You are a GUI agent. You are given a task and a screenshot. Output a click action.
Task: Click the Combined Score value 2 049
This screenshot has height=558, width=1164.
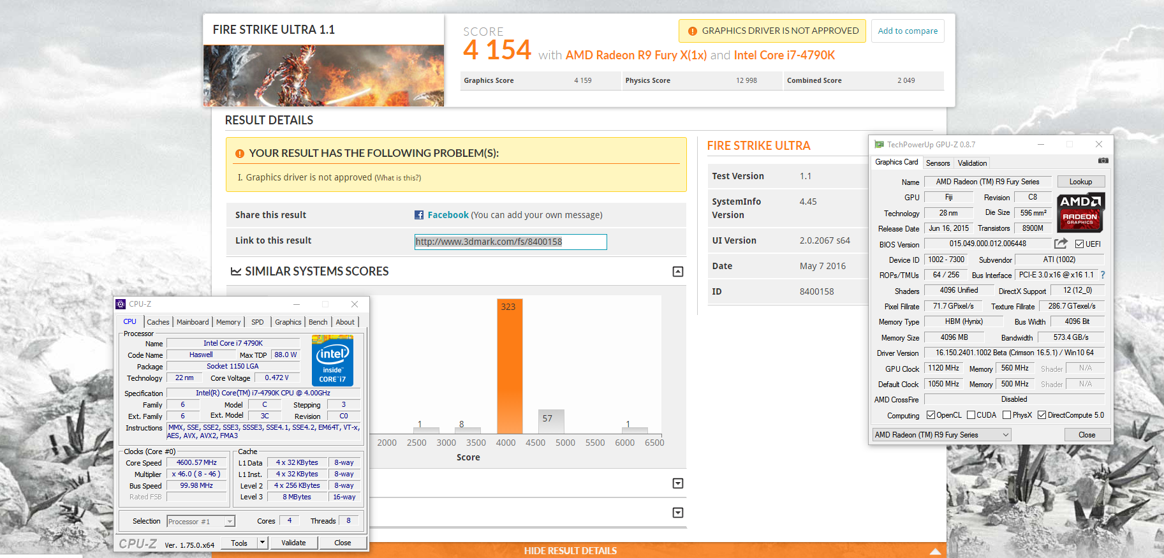point(906,81)
